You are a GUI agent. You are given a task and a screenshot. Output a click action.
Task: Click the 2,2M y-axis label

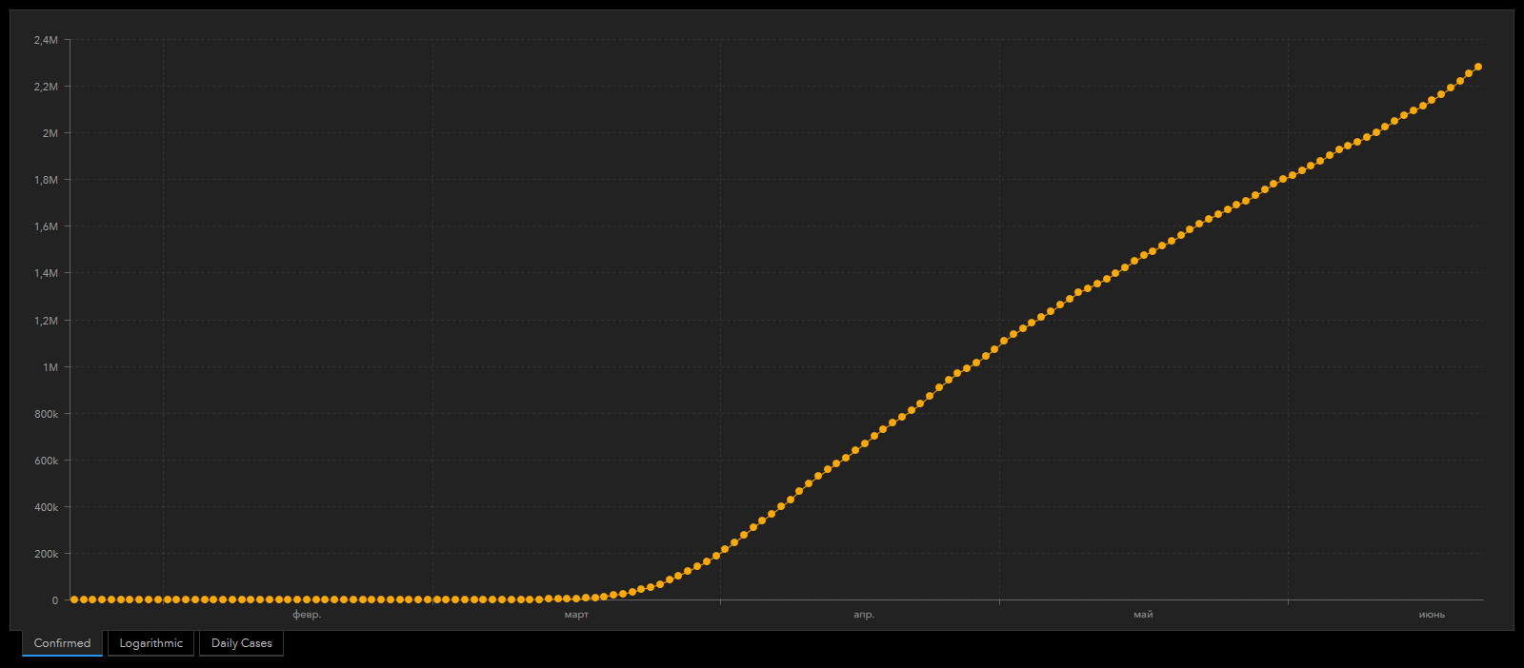46,87
